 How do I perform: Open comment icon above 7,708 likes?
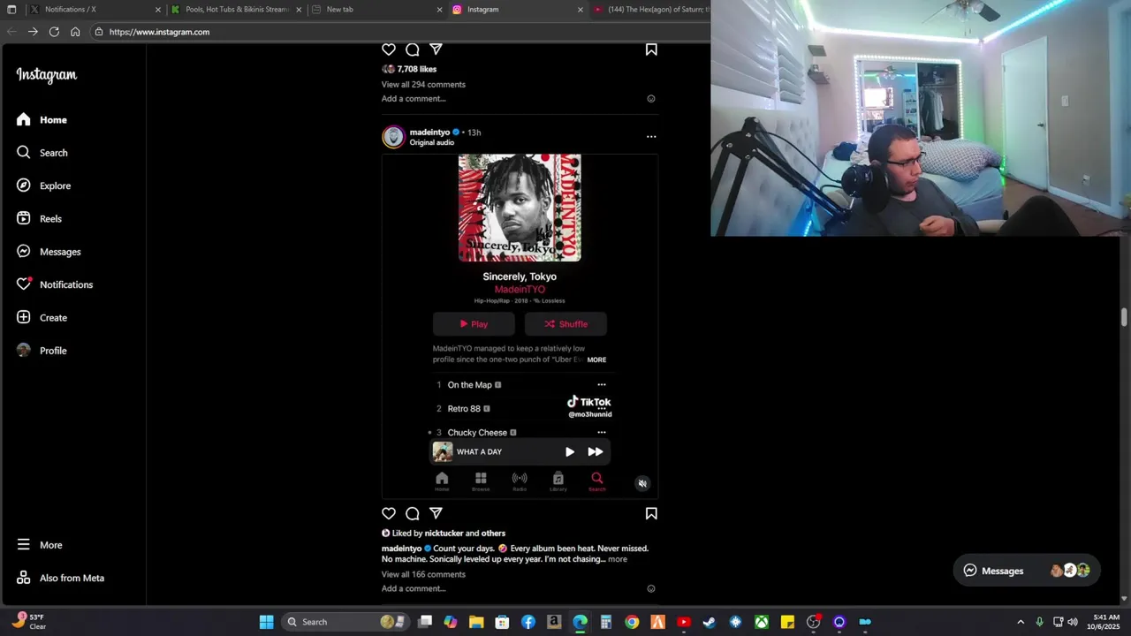pyautogui.click(x=413, y=49)
